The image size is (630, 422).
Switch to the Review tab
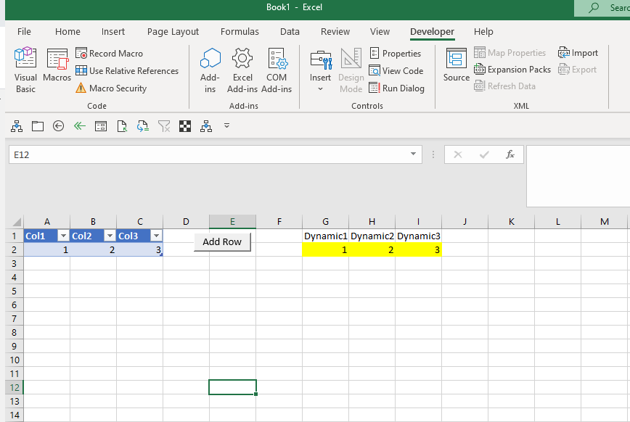[x=335, y=31]
